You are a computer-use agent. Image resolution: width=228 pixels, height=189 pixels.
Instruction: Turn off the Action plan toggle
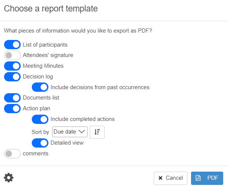[12, 109]
